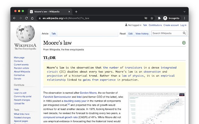Click the Donate link
The height and width of the screenshot is (124, 199).
(17, 78)
